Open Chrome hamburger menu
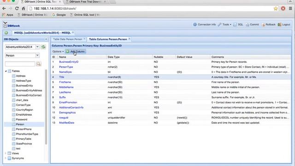The width and height of the screenshot is (295, 166). (290, 8)
